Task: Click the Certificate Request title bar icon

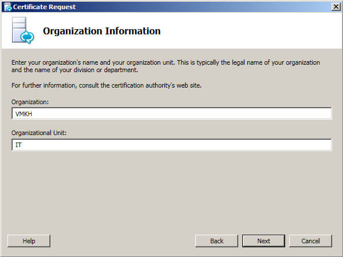Action: point(7,7)
